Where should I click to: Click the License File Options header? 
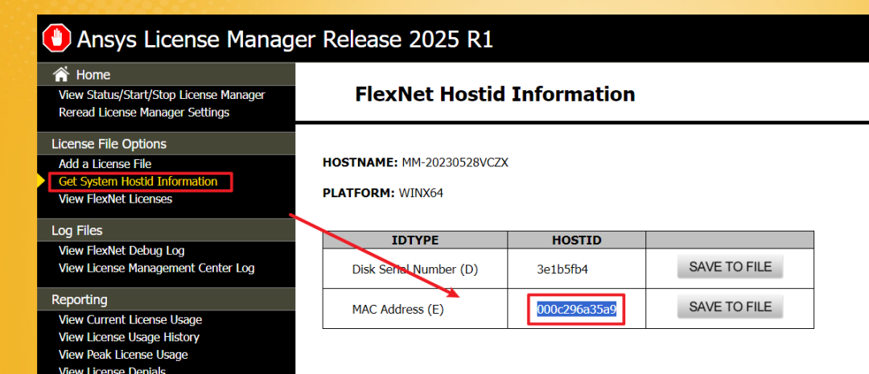[109, 144]
